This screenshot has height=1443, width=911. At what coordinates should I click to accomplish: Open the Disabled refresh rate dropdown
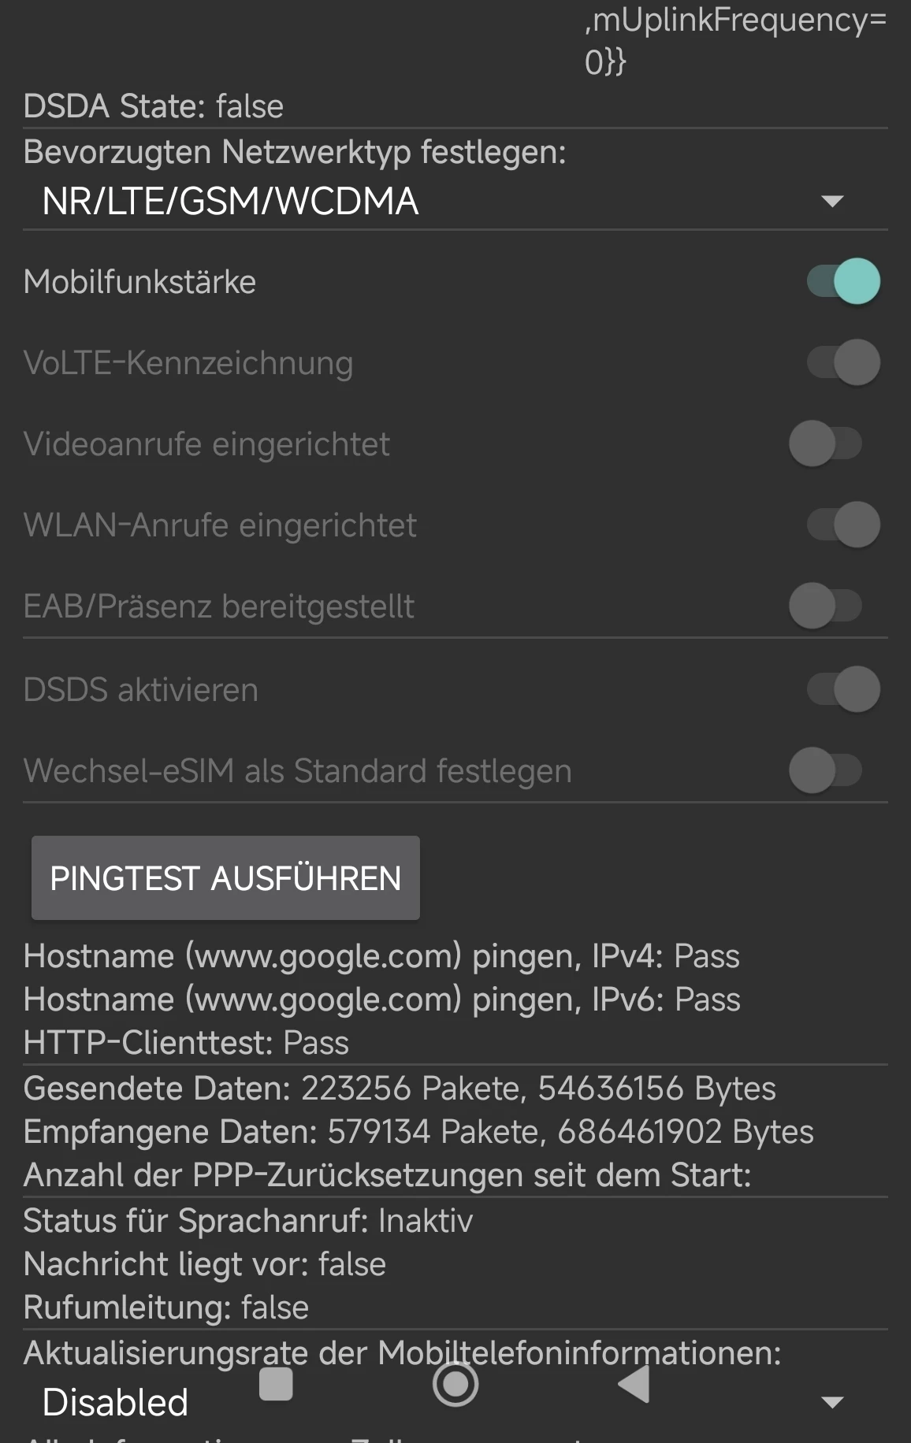tap(115, 1403)
